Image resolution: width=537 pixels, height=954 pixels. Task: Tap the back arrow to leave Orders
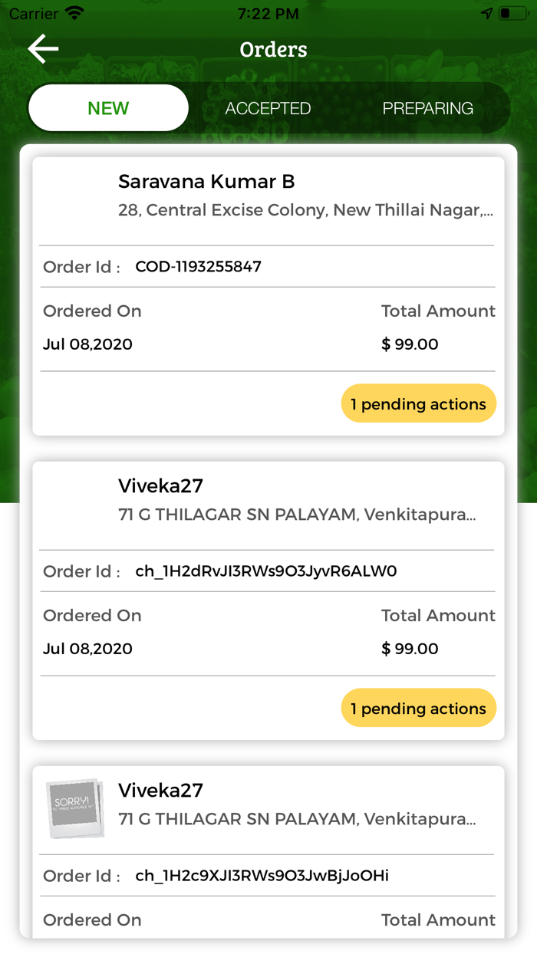[42, 48]
